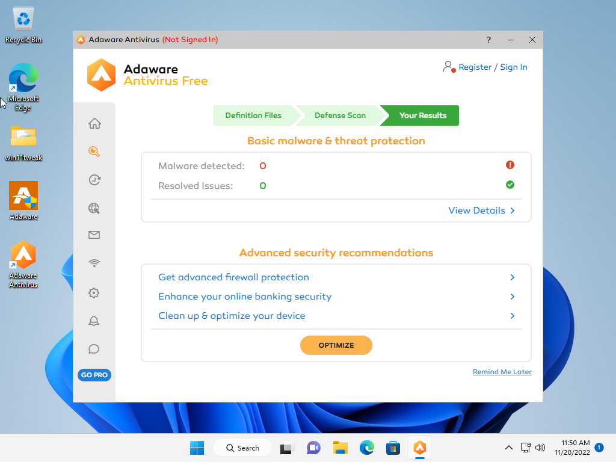Open the Recycle Bin desktop icon

coord(23,25)
